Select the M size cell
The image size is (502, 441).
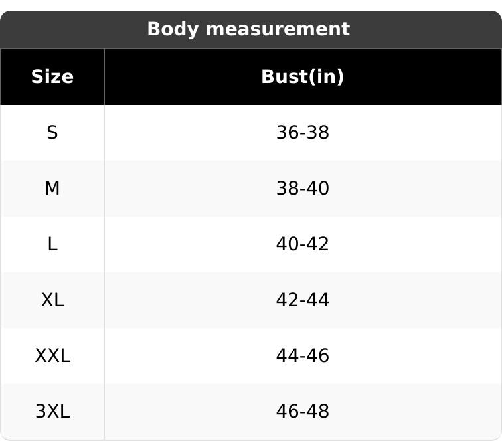click(x=52, y=189)
